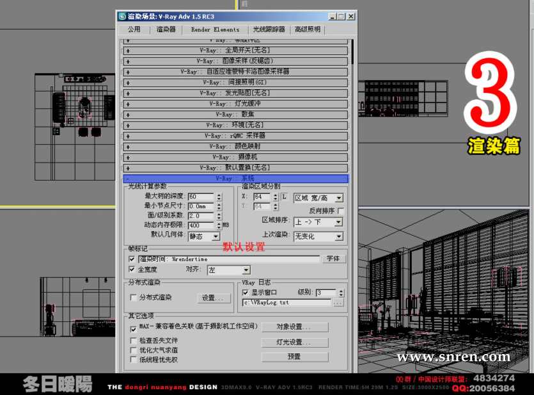Expand V-Ray 灯光缓冲 rollout
The image size is (534, 395).
point(235,104)
